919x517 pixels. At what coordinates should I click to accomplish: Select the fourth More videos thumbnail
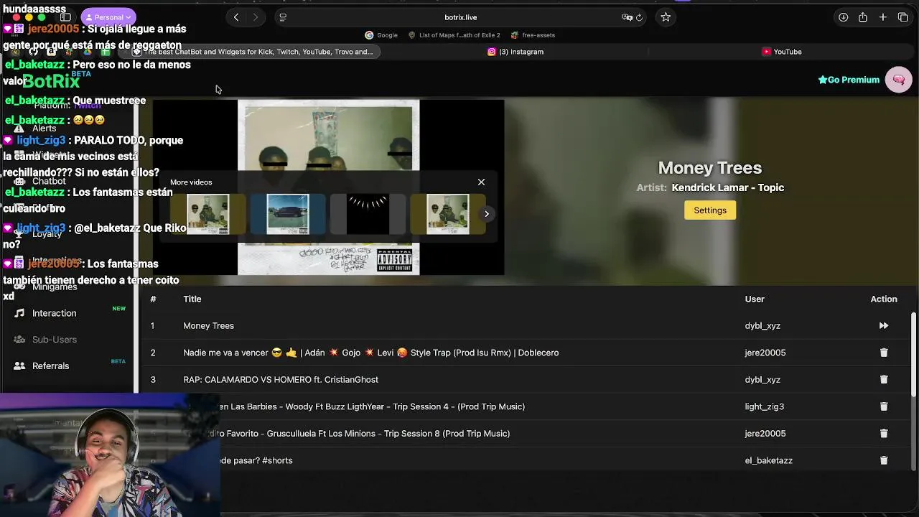[447, 214]
